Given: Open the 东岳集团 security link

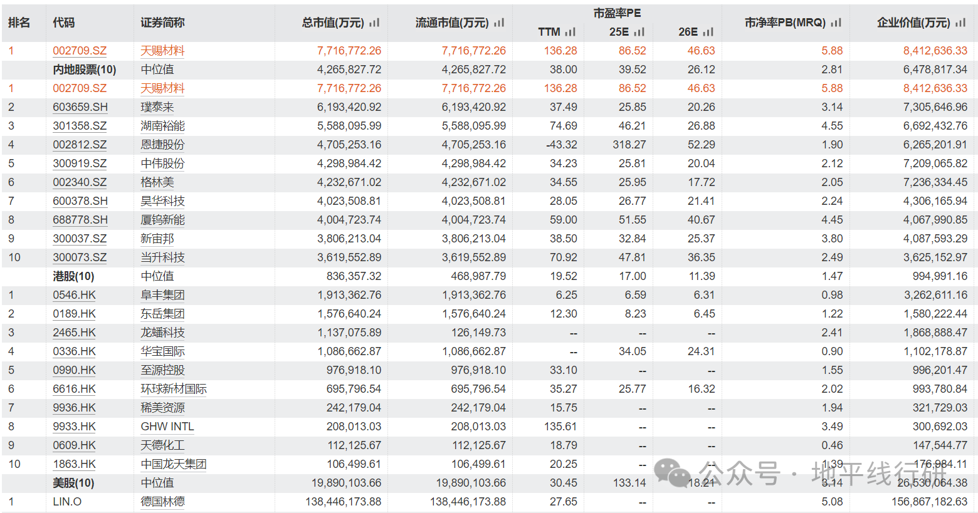Looking at the screenshot, I should (162, 314).
